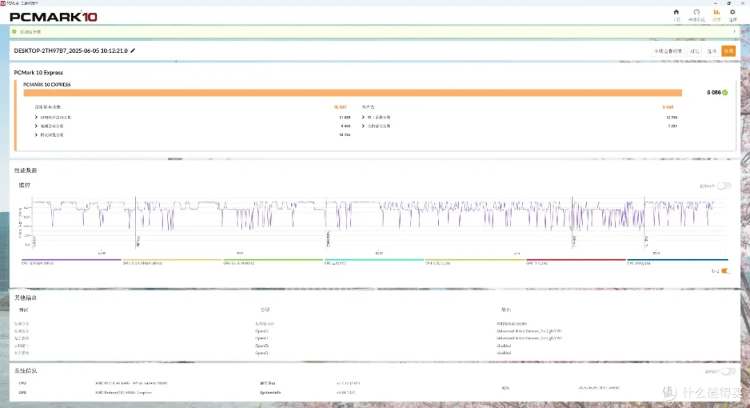Toggle the purple CPU clock frequency legend
The width and height of the screenshot is (750, 408).
tap(72, 262)
